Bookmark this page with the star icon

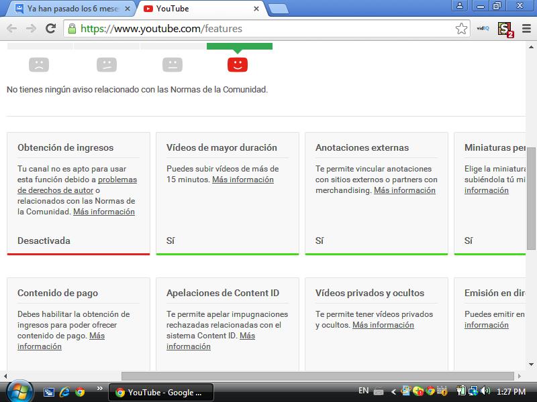pos(461,28)
